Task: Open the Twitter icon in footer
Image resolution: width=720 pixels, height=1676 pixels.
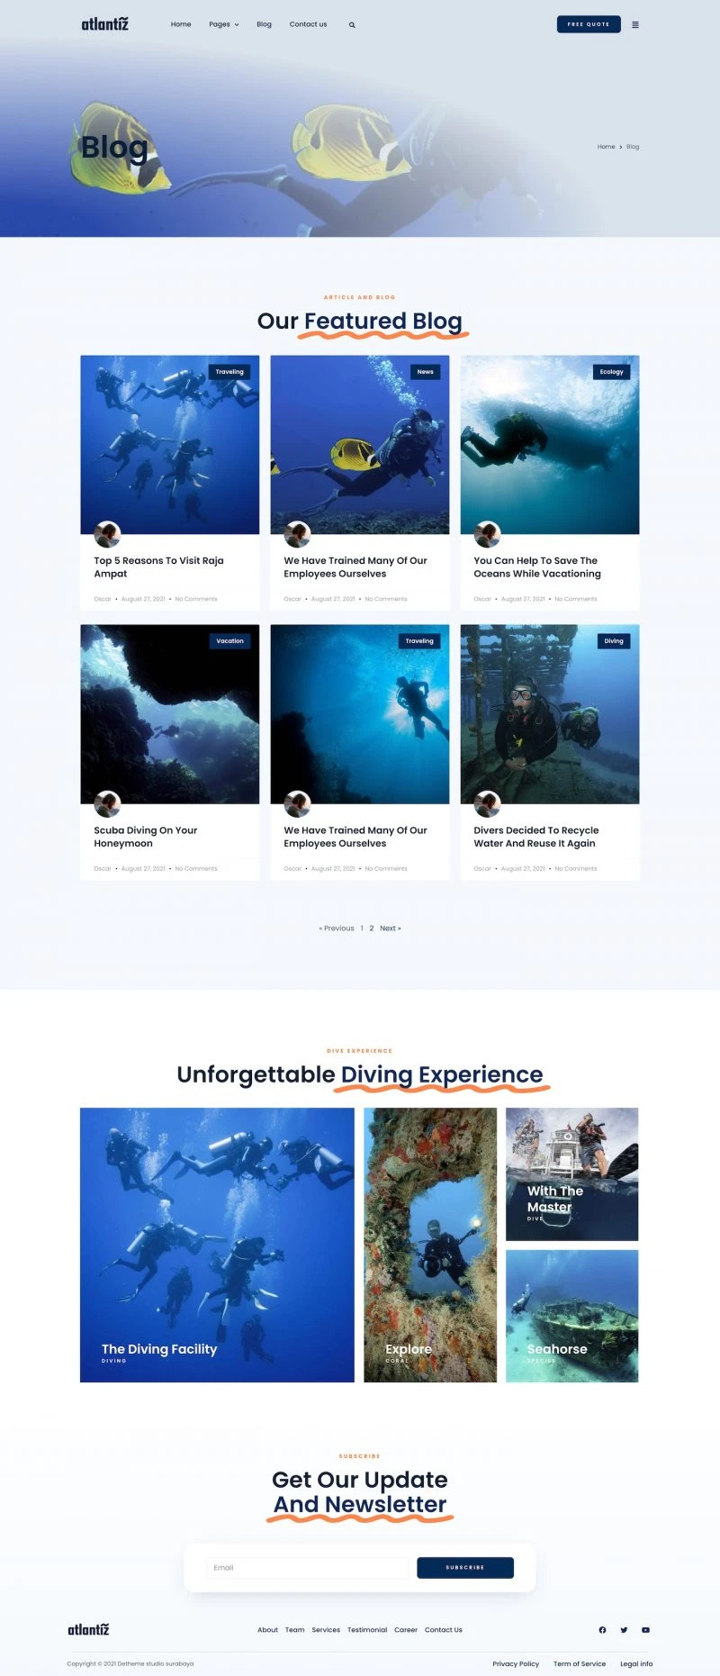Action: [x=624, y=1629]
